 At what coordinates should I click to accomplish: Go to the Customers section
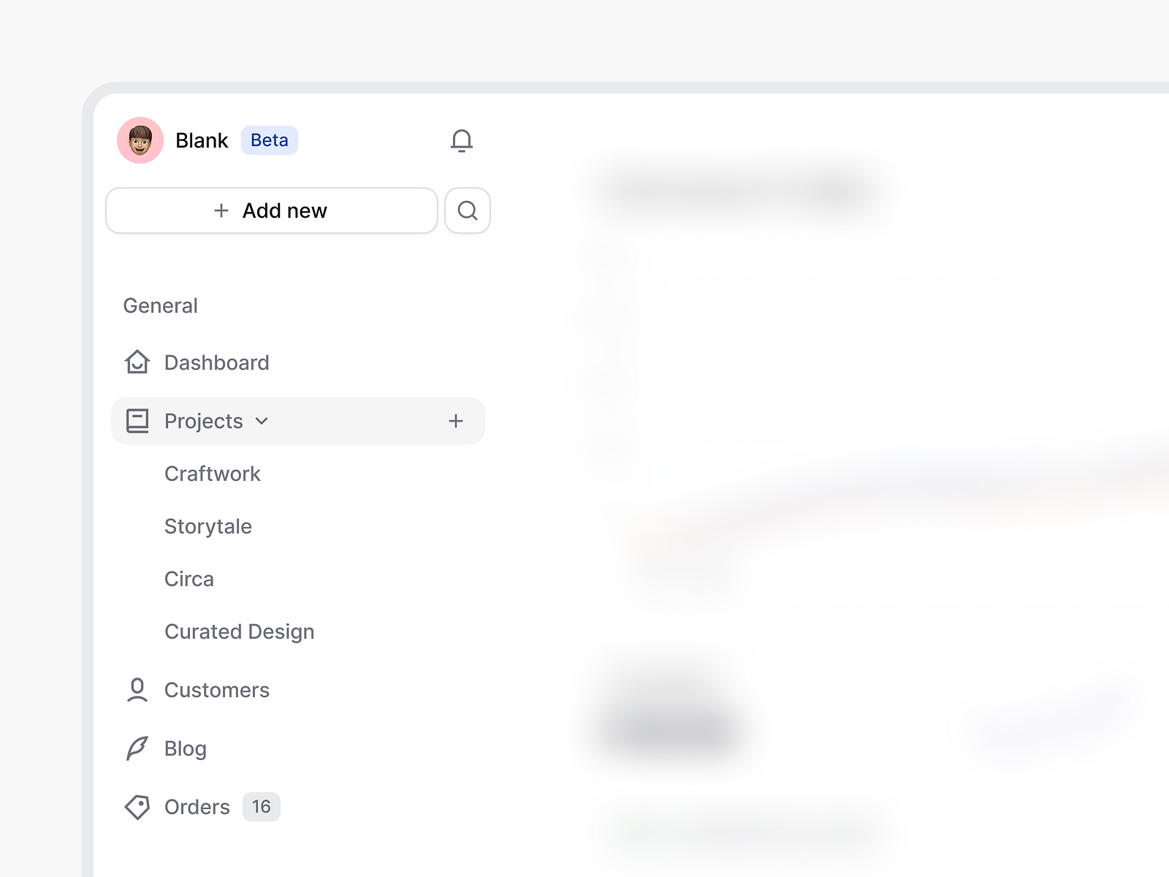[217, 689]
